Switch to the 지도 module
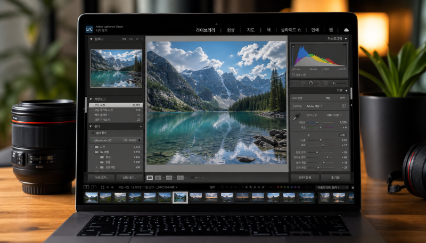The width and height of the screenshot is (426, 243). (x=250, y=30)
